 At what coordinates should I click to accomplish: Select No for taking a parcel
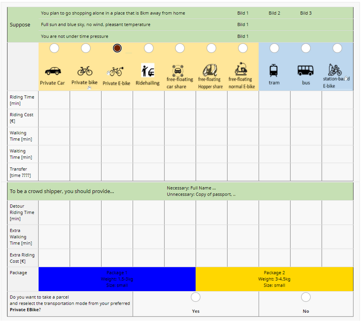pos(306,297)
